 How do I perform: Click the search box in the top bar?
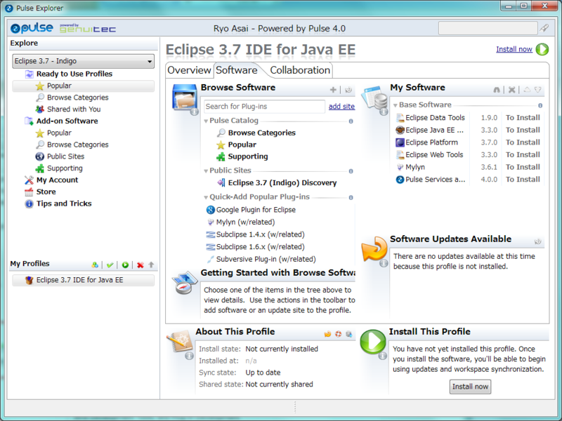coord(488,28)
